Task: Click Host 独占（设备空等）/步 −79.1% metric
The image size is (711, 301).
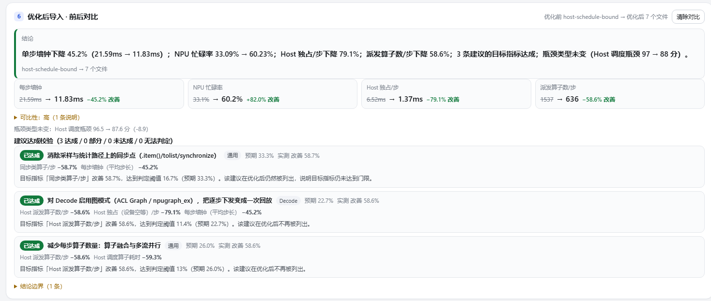Action: point(137,212)
